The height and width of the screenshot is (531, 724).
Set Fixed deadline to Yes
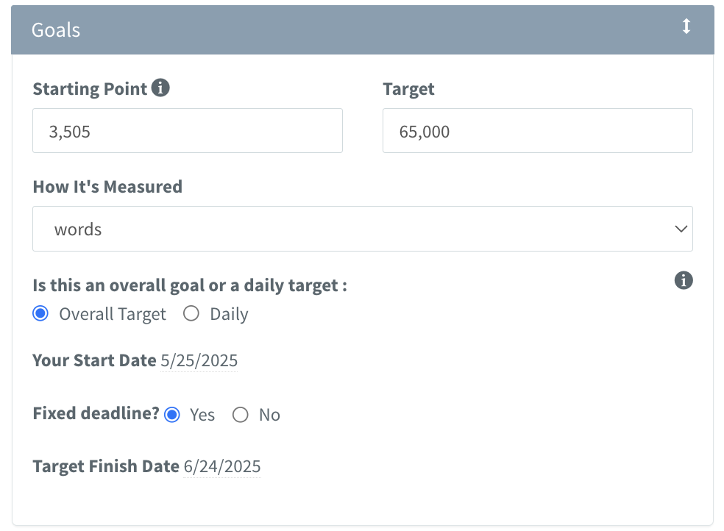click(172, 415)
